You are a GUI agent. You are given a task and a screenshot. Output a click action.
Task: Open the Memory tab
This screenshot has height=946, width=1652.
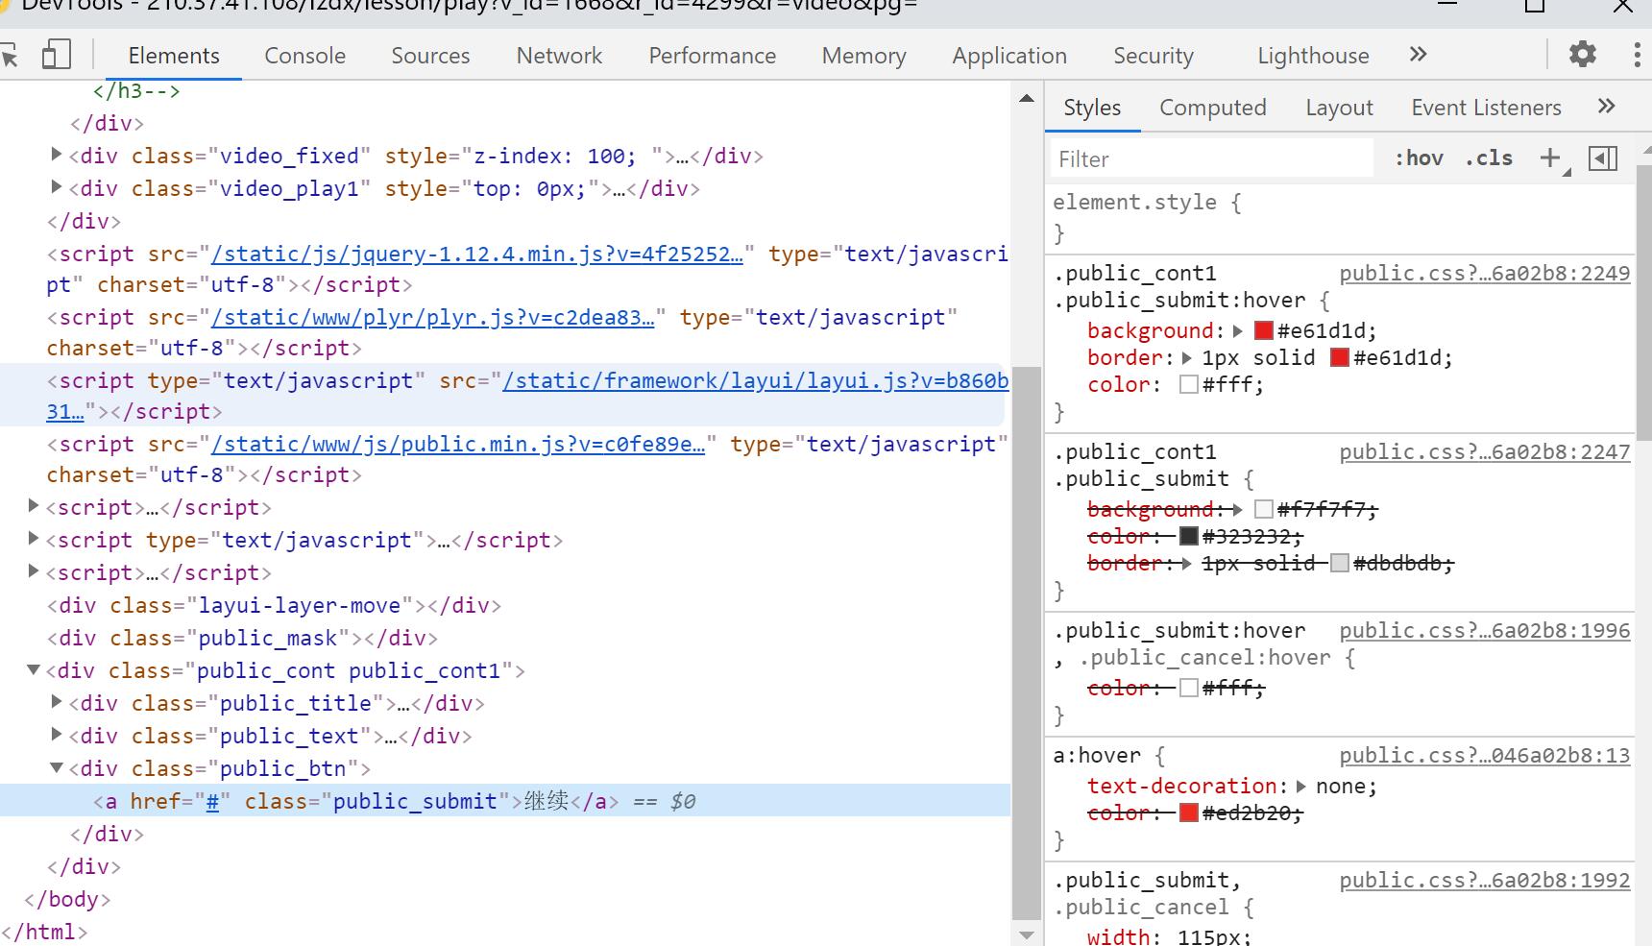[863, 56]
